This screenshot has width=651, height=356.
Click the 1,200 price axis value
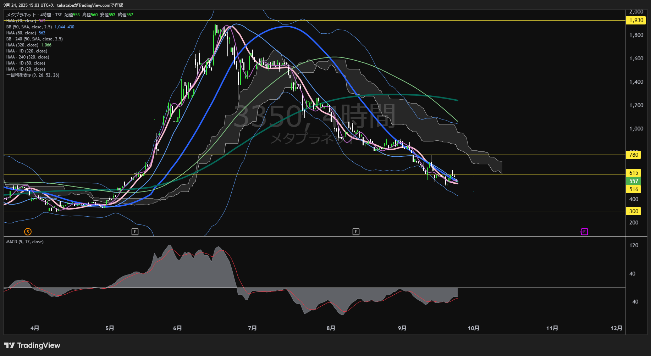[636, 105]
